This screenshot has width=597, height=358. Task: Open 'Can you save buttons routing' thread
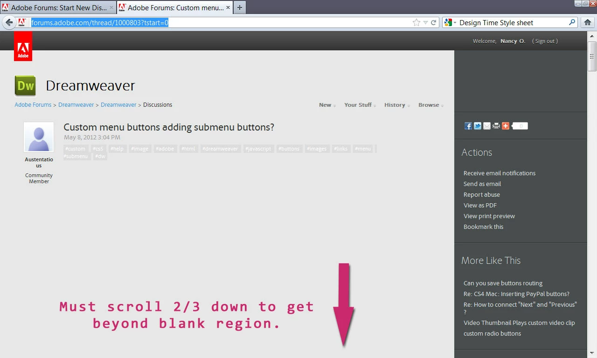click(503, 283)
